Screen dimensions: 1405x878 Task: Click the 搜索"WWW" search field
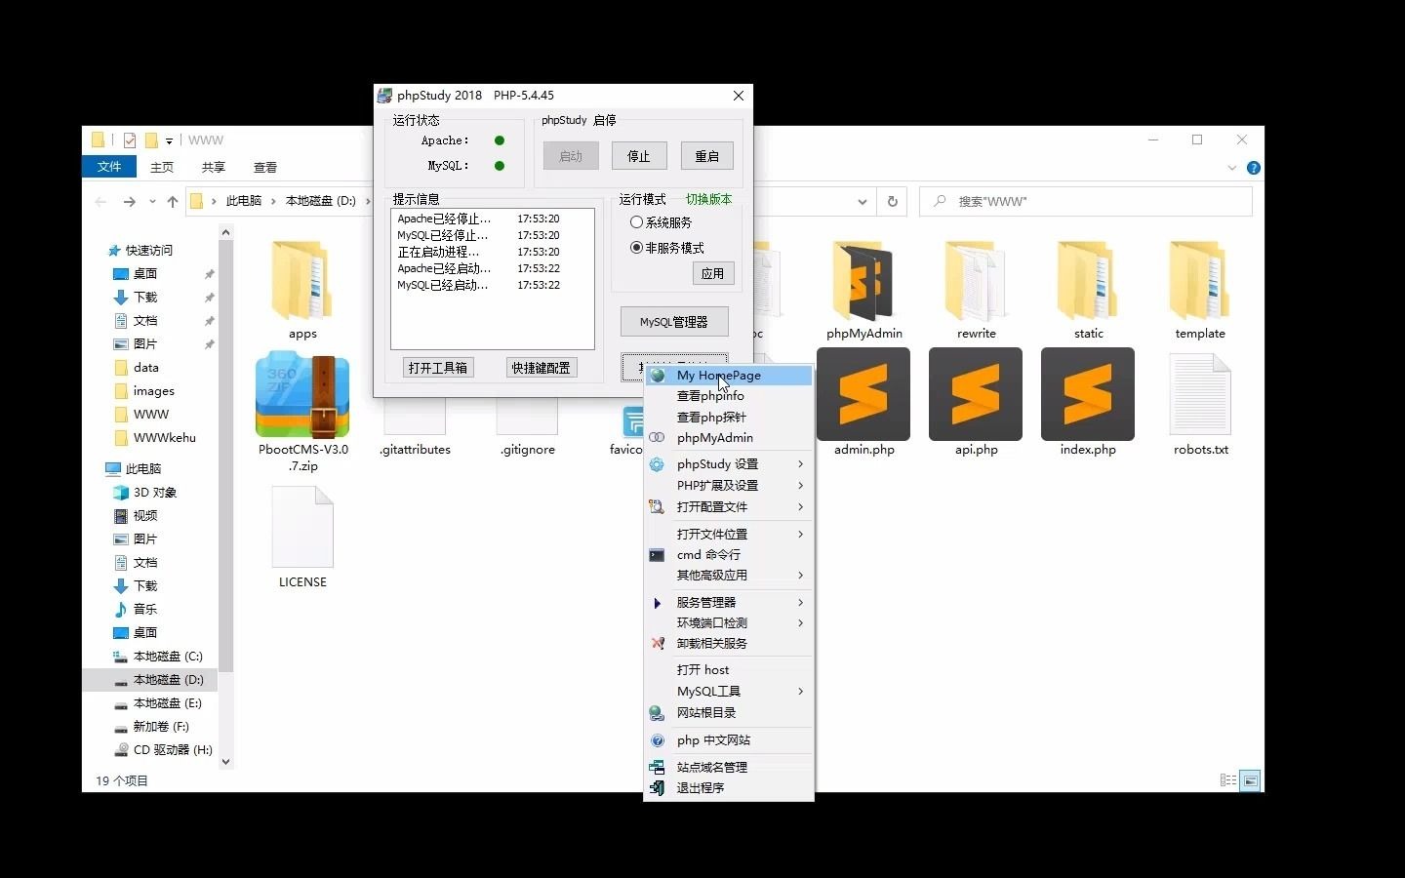[1086, 201]
